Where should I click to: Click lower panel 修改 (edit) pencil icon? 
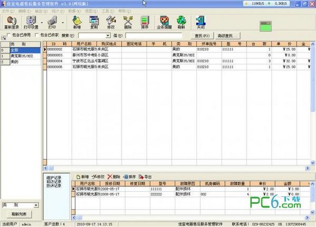(x=98, y=177)
